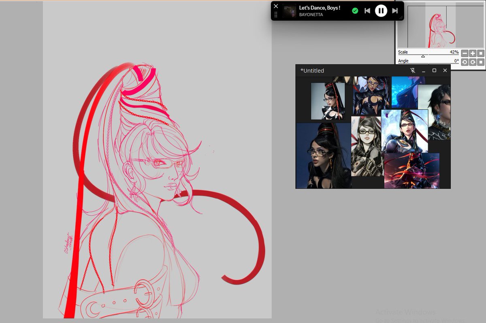Screen dimensions: 486x323
Task: Maximize the *Untitled reference window
Action: (434, 70)
